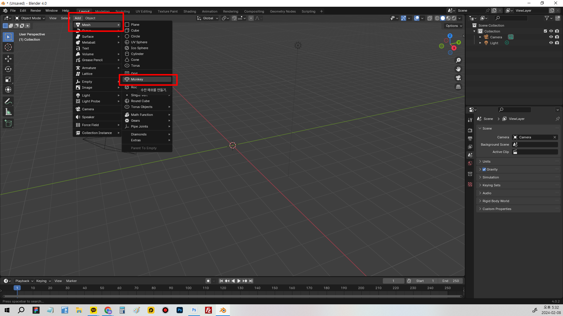Open the Output properties tab
The width and height of the screenshot is (563, 316).
pos(470,138)
